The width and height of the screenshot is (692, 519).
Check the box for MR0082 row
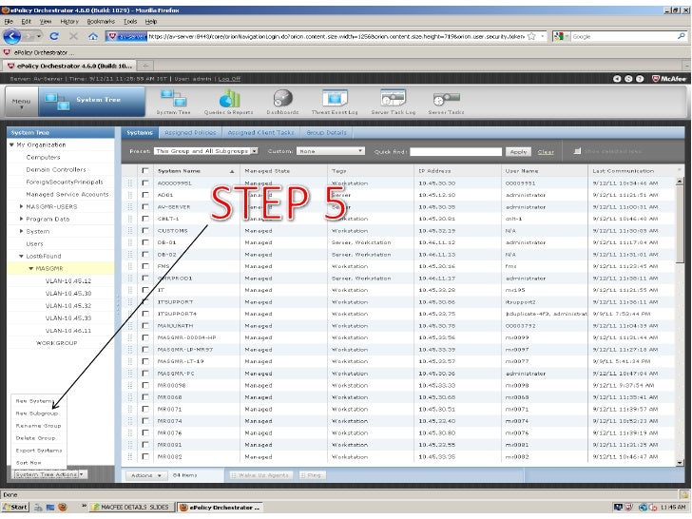point(144,457)
